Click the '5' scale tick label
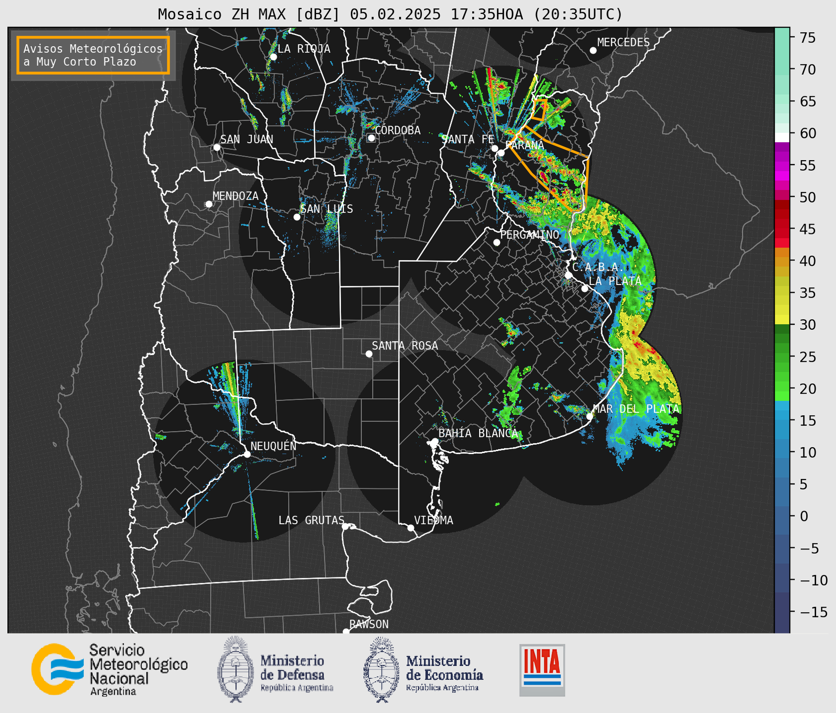This screenshot has height=713, width=836. [804, 484]
